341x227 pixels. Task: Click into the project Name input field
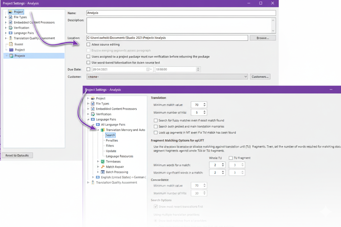(181, 13)
